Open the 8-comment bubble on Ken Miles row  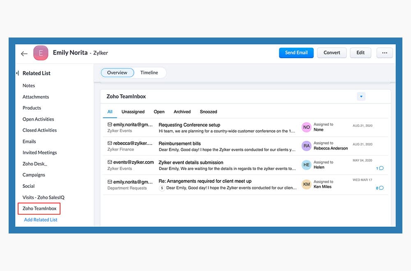380,188
